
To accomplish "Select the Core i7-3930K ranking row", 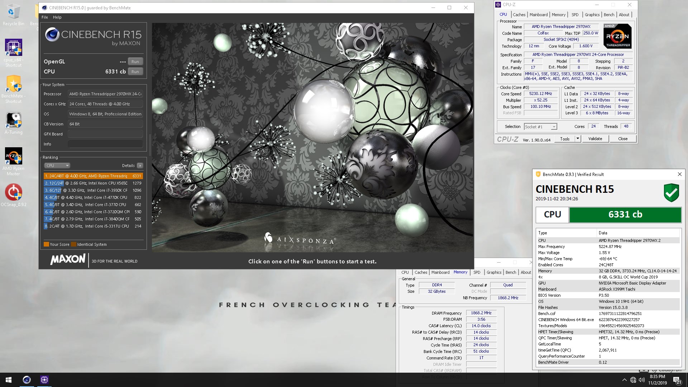I will (x=93, y=190).
